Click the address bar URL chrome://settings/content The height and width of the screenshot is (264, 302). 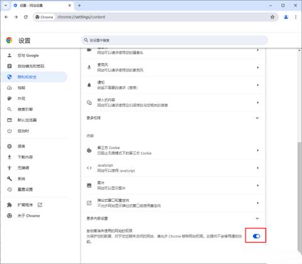pyautogui.click(x=81, y=17)
